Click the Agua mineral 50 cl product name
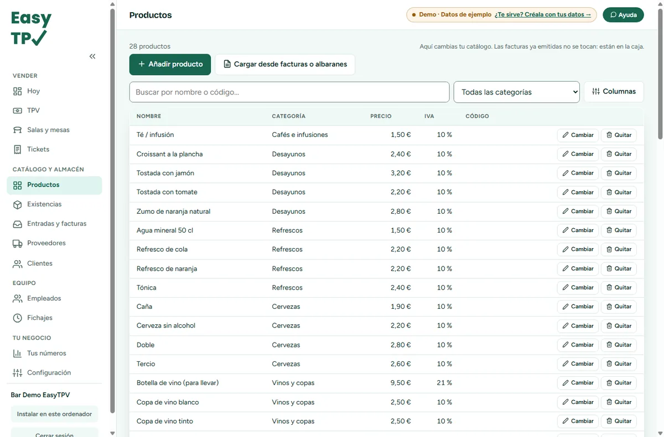The width and height of the screenshot is (664, 437). 165,230
